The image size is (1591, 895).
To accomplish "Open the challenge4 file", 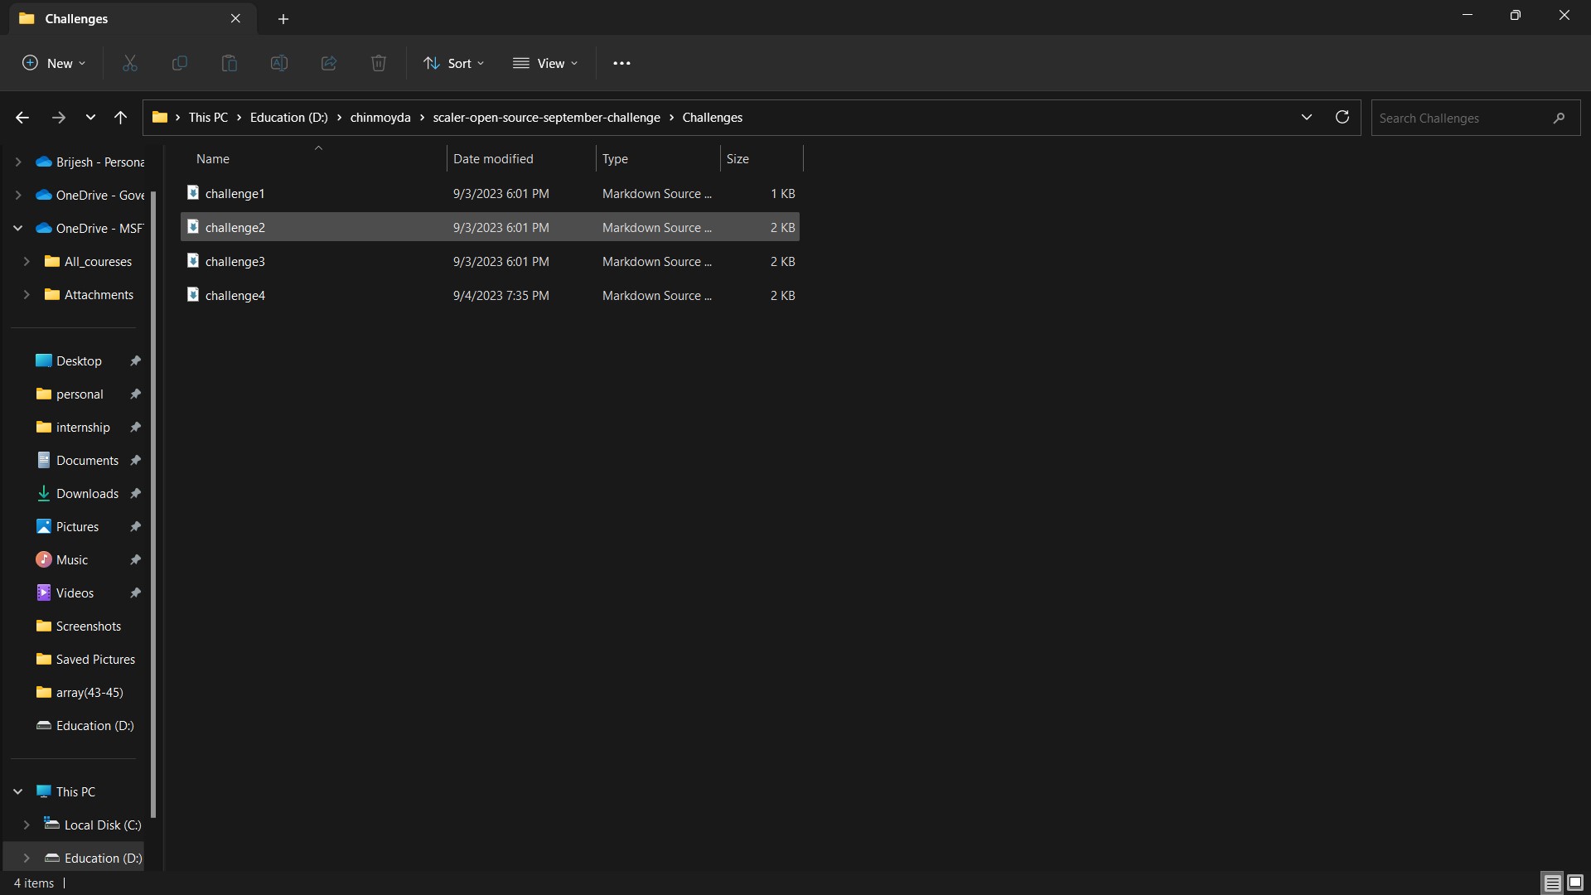I will [x=236, y=295].
